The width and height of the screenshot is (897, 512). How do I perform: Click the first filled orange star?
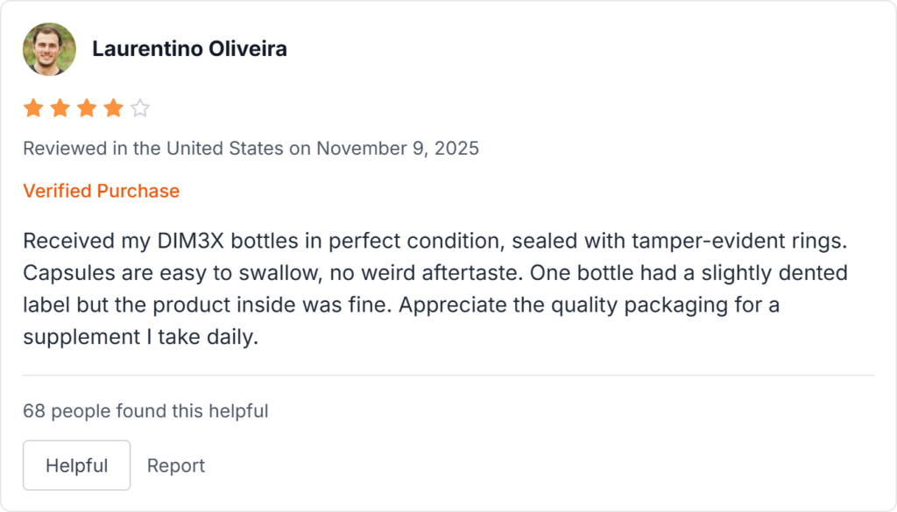pyautogui.click(x=33, y=109)
